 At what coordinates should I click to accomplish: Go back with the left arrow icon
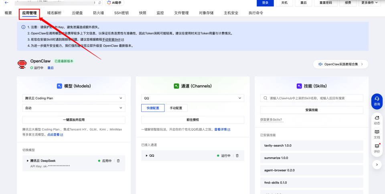[6, 3]
